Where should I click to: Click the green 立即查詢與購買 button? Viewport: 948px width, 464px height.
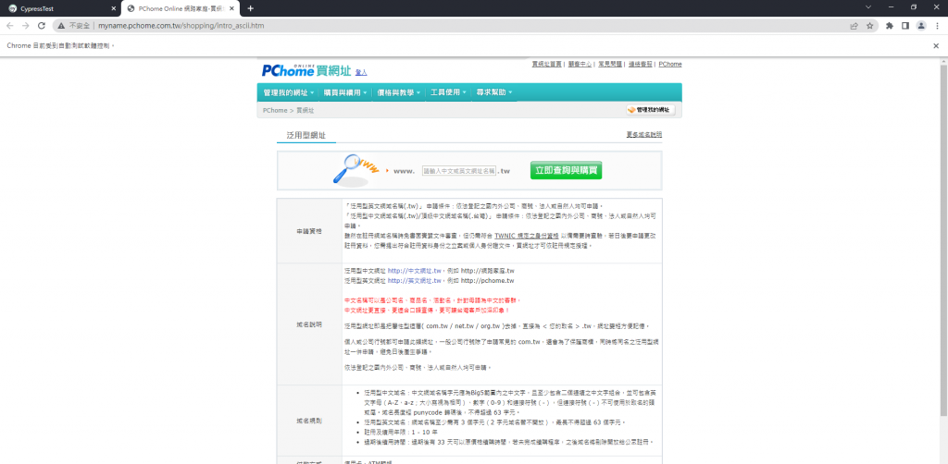(x=566, y=170)
